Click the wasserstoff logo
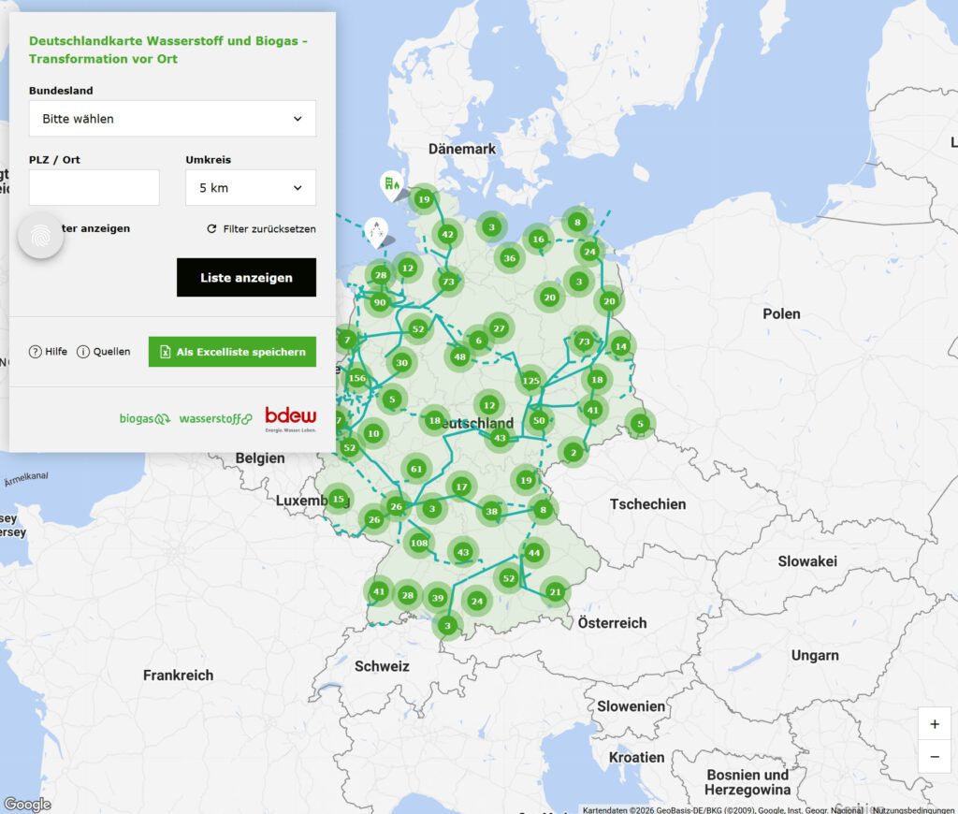The width and height of the screenshot is (958, 814). tap(215, 418)
